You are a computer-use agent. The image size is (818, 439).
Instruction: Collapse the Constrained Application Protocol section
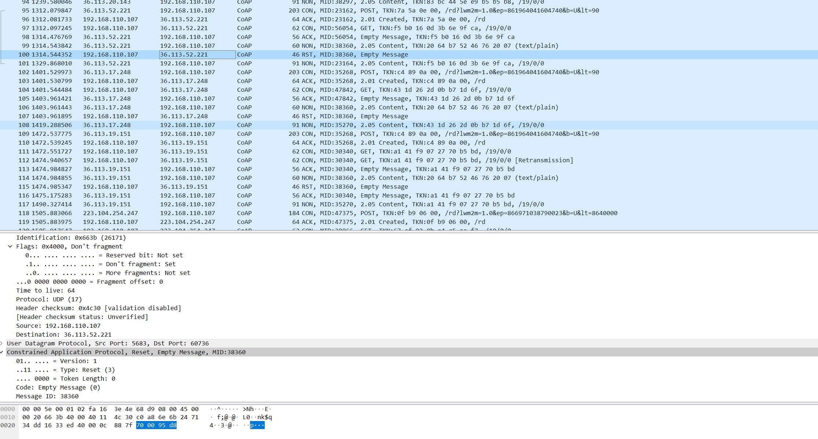point(3,352)
